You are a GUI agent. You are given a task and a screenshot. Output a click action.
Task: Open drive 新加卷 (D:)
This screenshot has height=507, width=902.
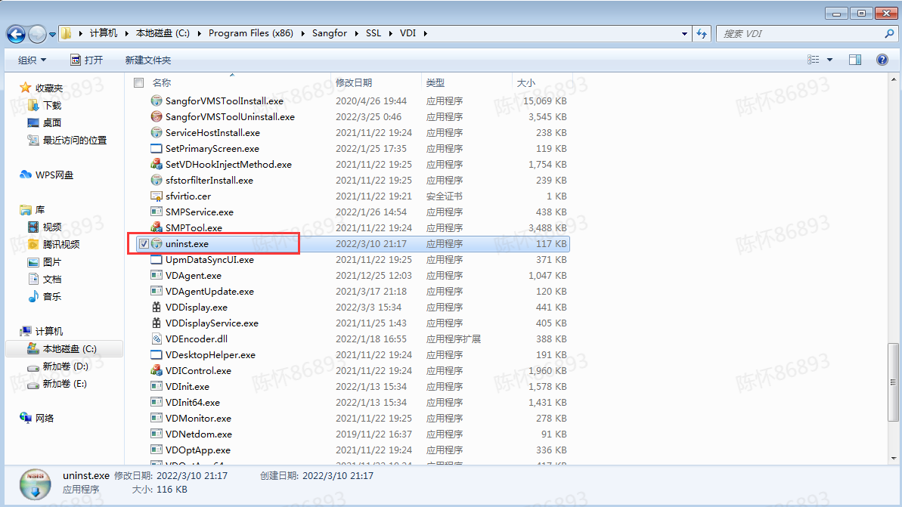point(58,366)
